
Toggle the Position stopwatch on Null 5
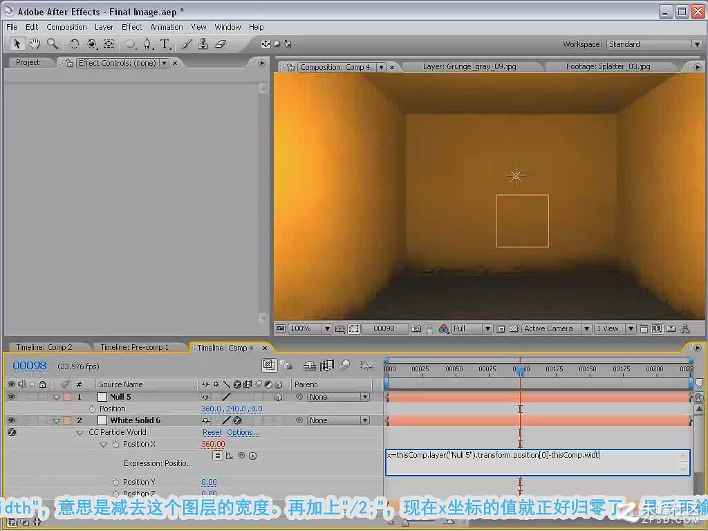pos(92,409)
